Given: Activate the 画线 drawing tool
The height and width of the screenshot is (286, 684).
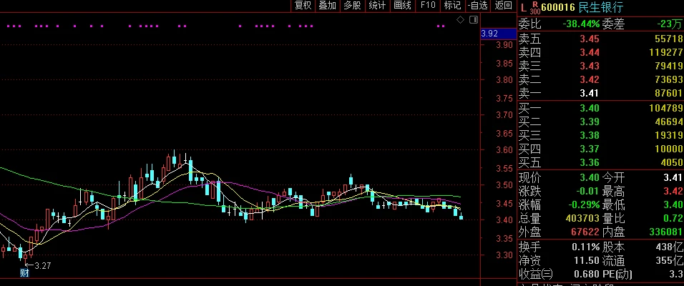Looking at the screenshot, I should (x=402, y=5).
